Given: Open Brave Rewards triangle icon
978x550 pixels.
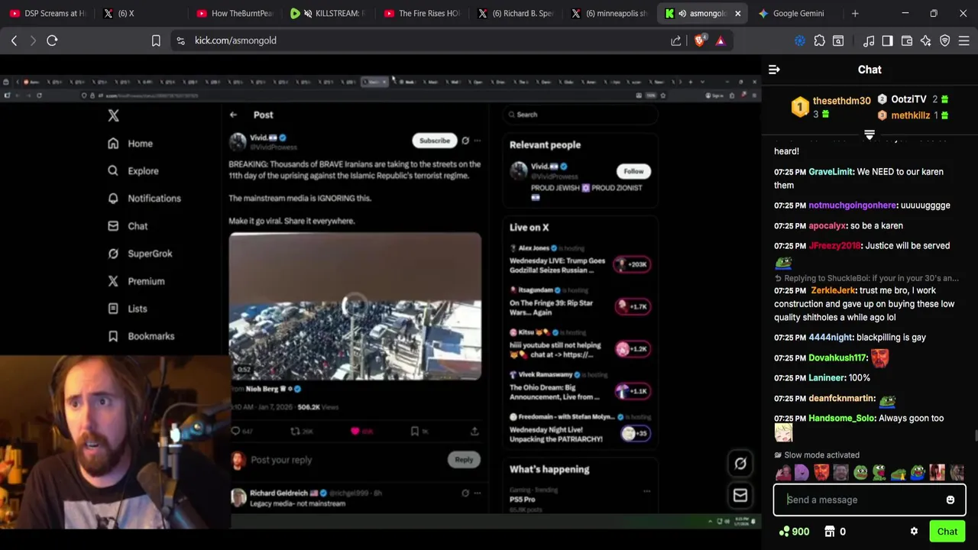Looking at the screenshot, I should pyautogui.click(x=720, y=40).
